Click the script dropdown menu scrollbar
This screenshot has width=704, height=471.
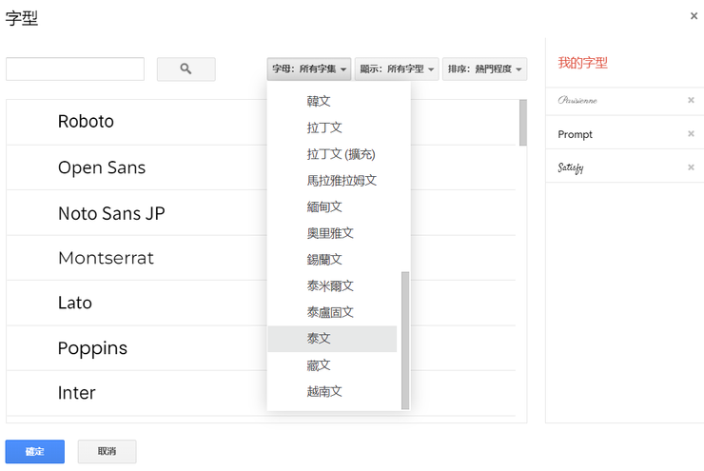point(405,338)
